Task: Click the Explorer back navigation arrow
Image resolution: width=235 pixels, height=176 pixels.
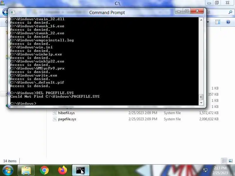Action: coord(5,12)
